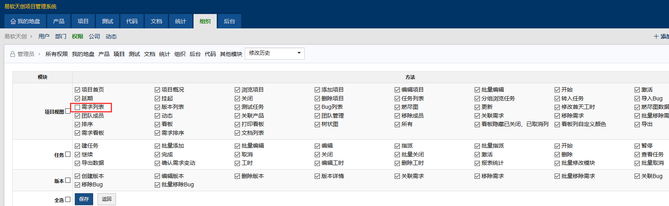Click the lock icon beside 管理员
The height and width of the screenshot is (206, 669).
tap(12, 54)
